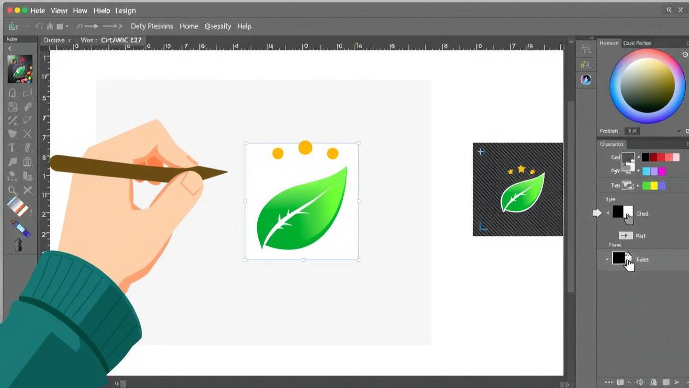The width and height of the screenshot is (689, 388).
Task: Select the bucket-shaped tool
Action: [13, 134]
